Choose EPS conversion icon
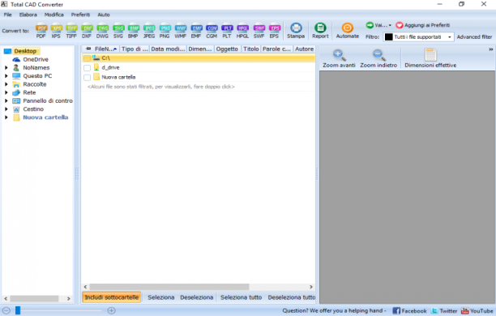This screenshot has height=316, width=496. point(274,31)
